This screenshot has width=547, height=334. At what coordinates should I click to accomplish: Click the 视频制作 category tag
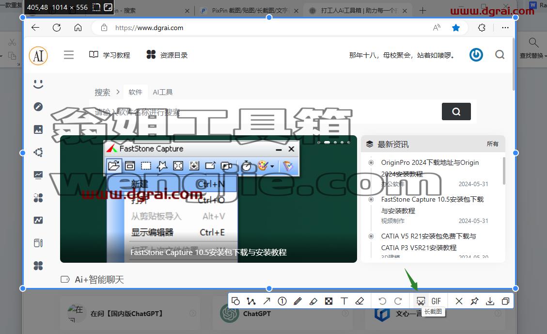tap(393, 221)
